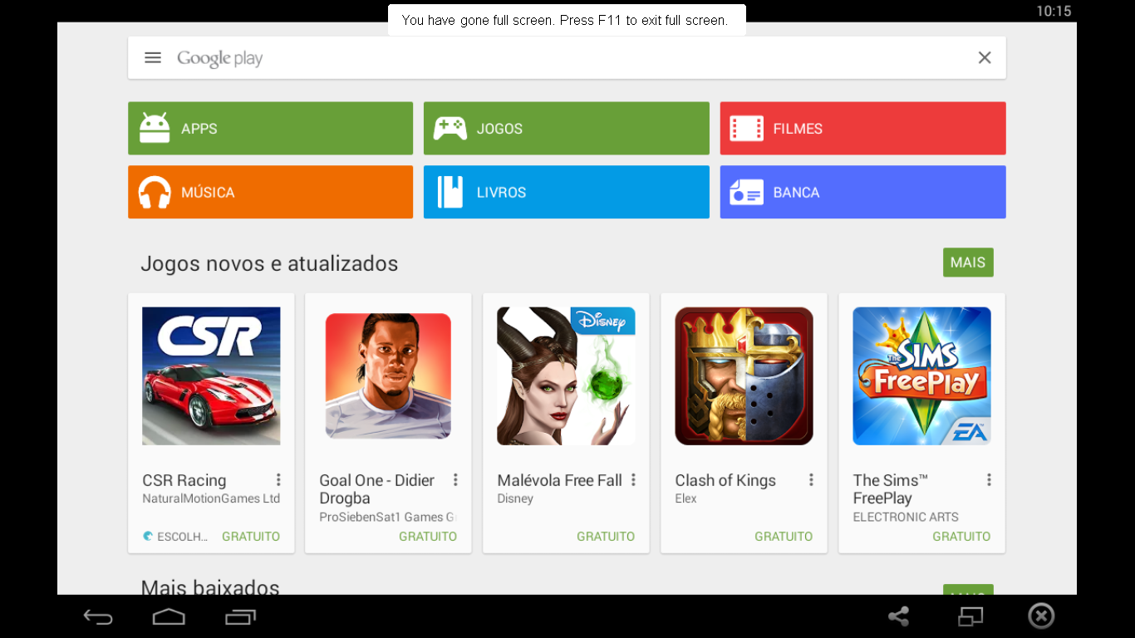This screenshot has height=638, width=1135.
Task: Open overflow menu for Malévola Free Fall
Action: pos(633,480)
